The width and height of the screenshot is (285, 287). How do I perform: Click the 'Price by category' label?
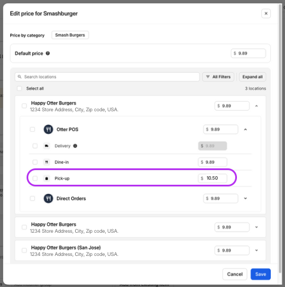coord(27,35)
